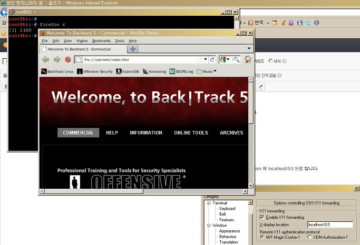Click the Firefox back arrow button
360x245 pixels.
tap(45, 60)
